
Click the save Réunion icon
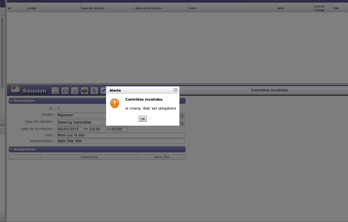tap(65, 91)
